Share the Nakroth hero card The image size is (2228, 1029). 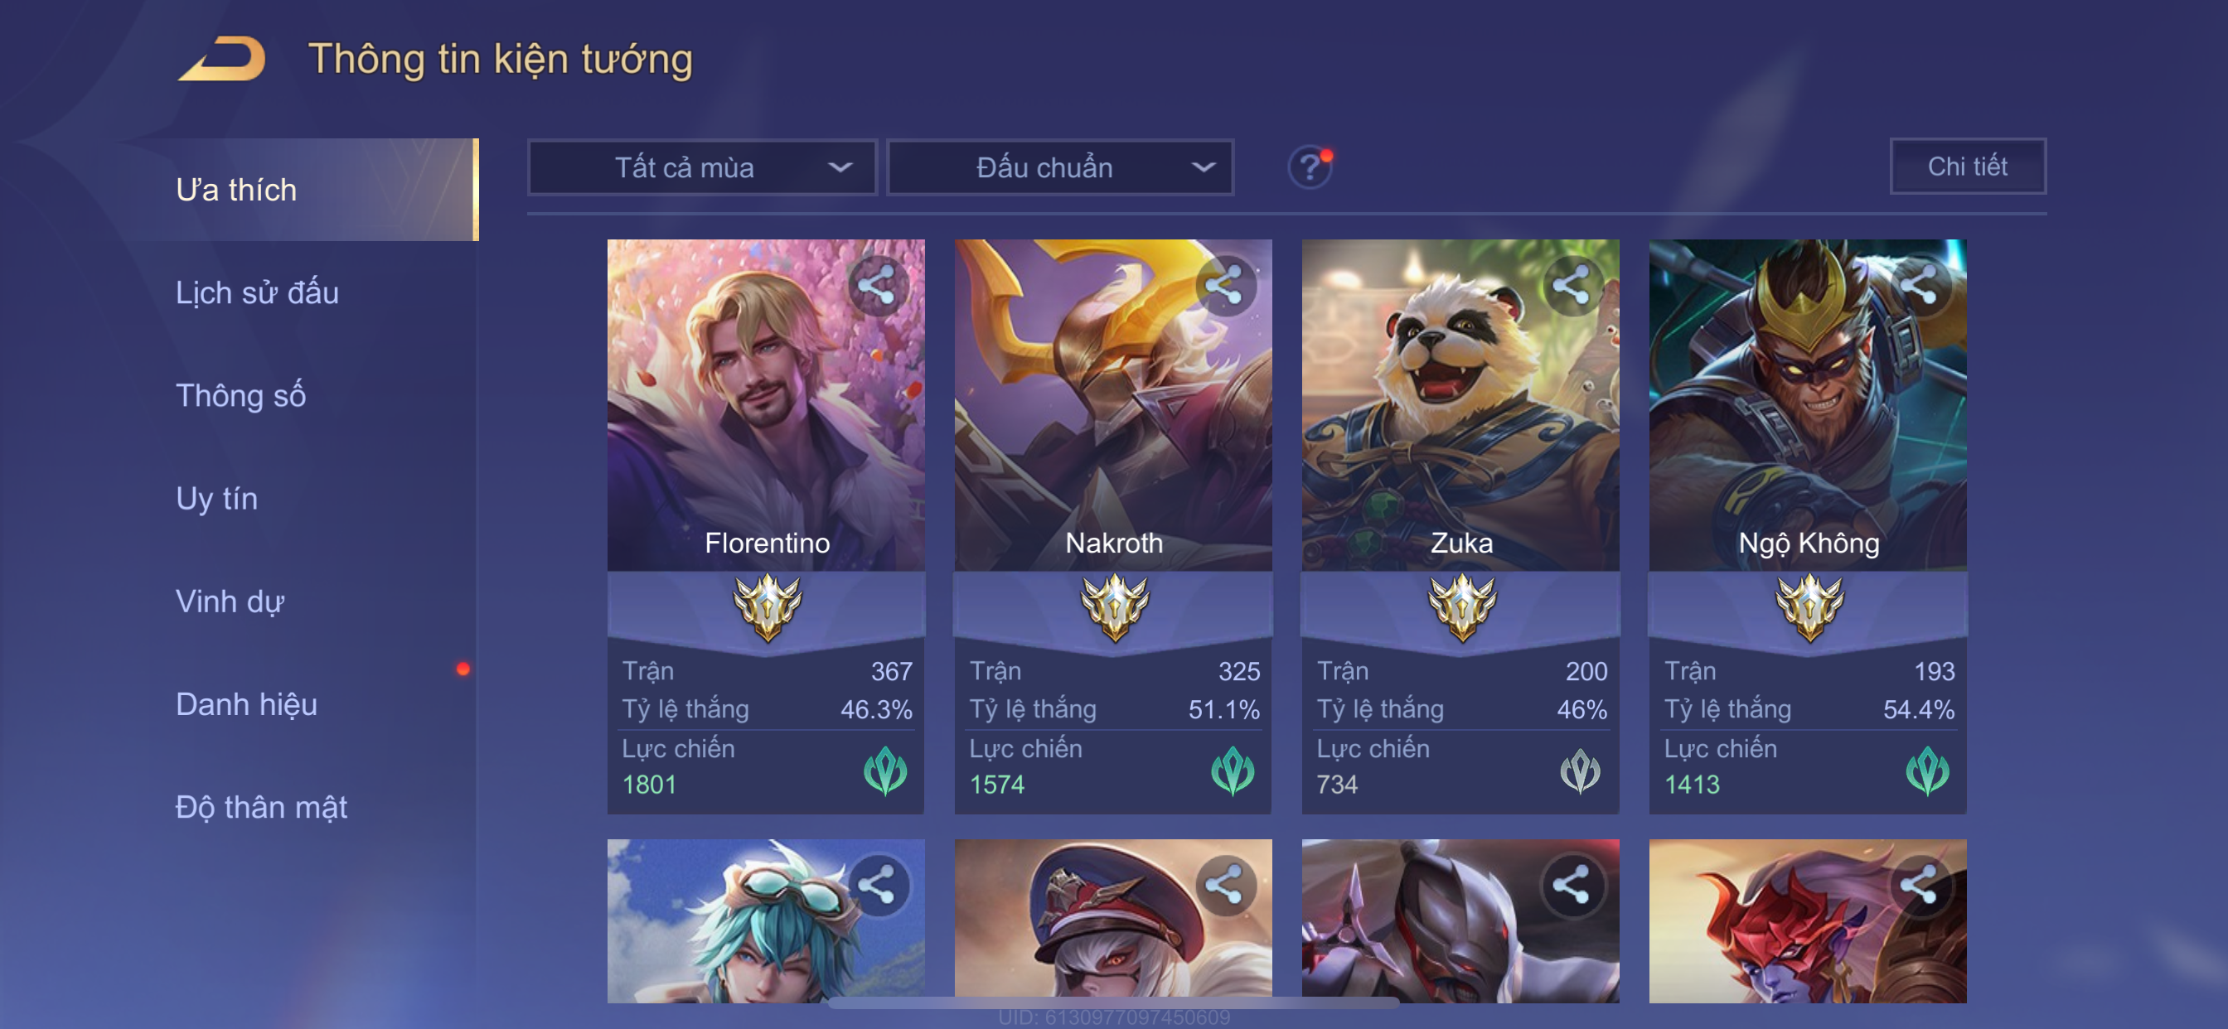1225,285
